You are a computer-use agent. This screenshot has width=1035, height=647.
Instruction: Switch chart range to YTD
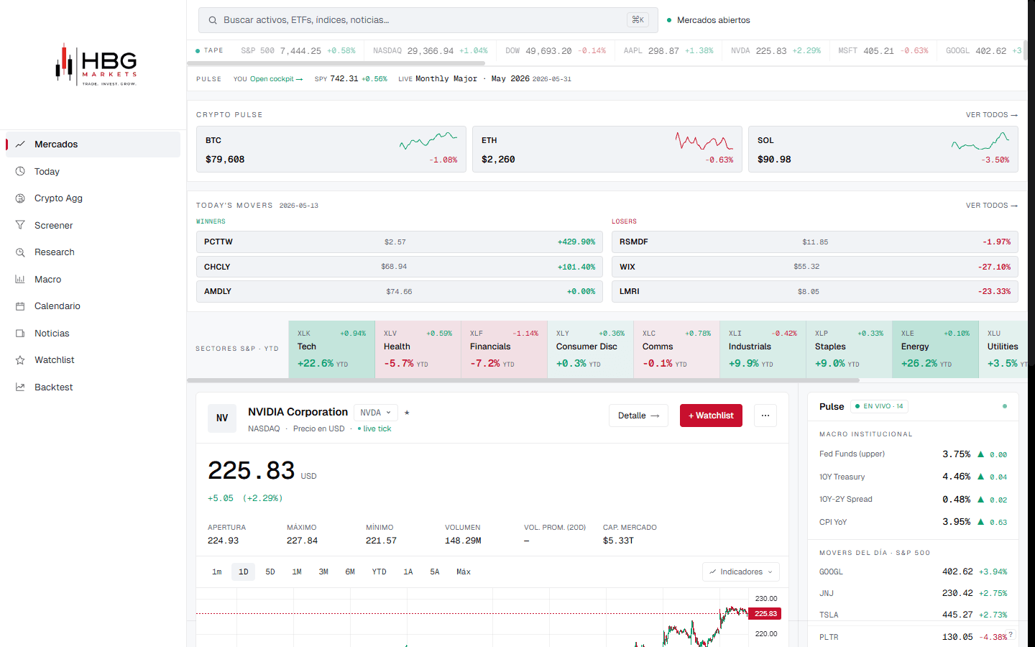pos(379,572)
